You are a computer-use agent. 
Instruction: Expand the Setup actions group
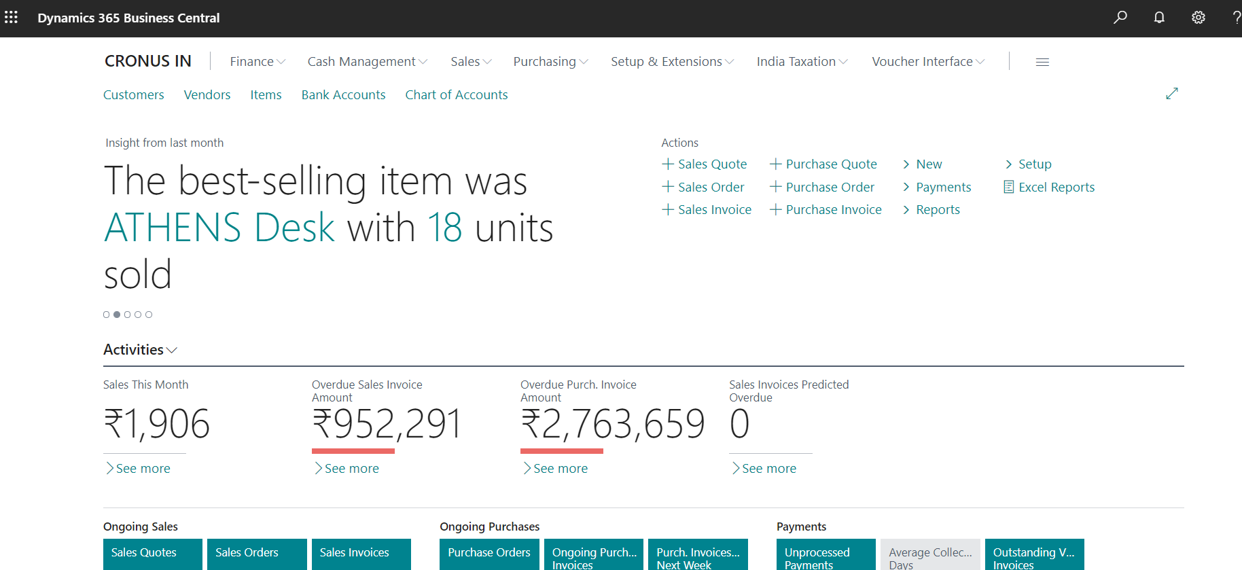(x=1028, y=164)
